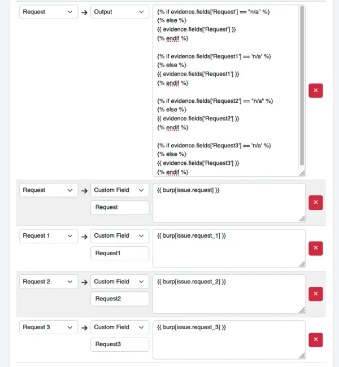
Task: Click the Request1 custom field name input
Action: [120, 254]
